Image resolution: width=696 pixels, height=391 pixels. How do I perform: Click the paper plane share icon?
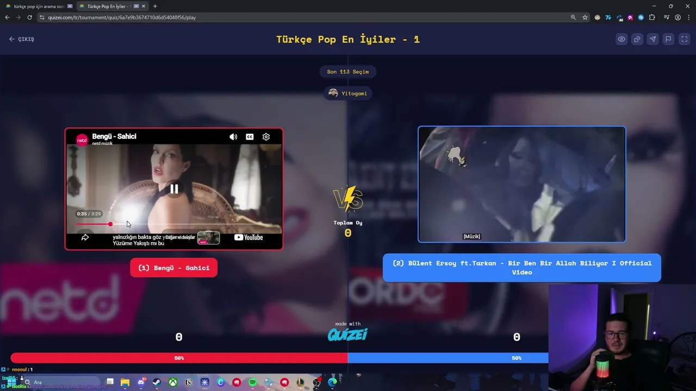652,39
